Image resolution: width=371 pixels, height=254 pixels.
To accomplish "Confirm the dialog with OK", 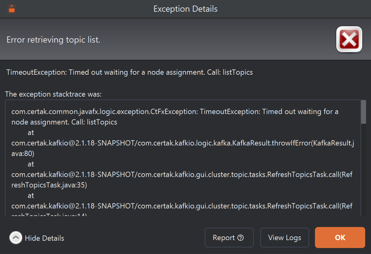I will [340, 238].
